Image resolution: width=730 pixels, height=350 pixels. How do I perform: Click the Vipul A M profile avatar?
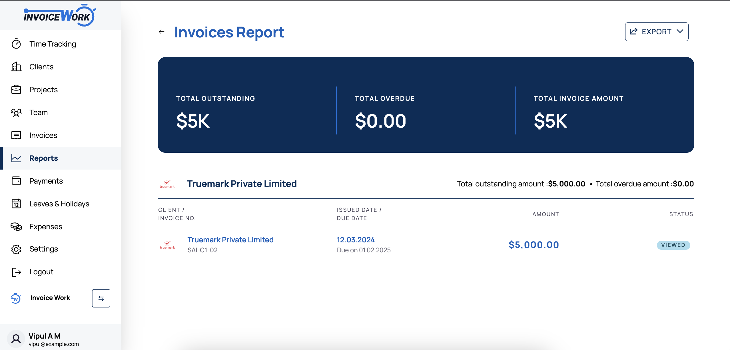pyautogui.click(x=16, y=338)
